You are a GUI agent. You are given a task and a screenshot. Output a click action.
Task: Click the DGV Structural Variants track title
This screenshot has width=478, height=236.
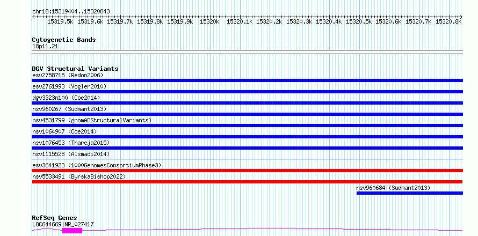coord(75,69)
